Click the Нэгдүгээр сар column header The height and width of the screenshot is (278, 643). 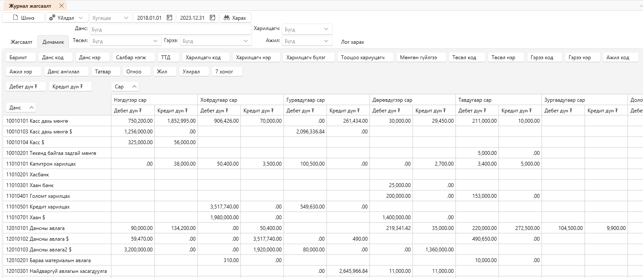[154, 100]
